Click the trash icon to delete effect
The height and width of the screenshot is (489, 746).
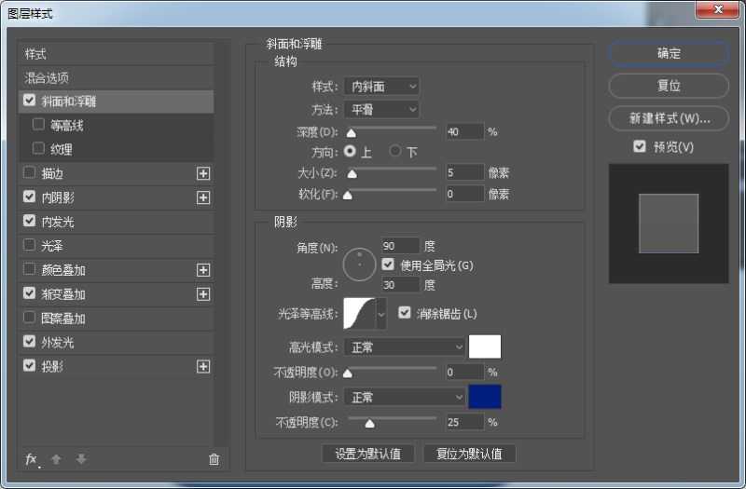point(214,459)
